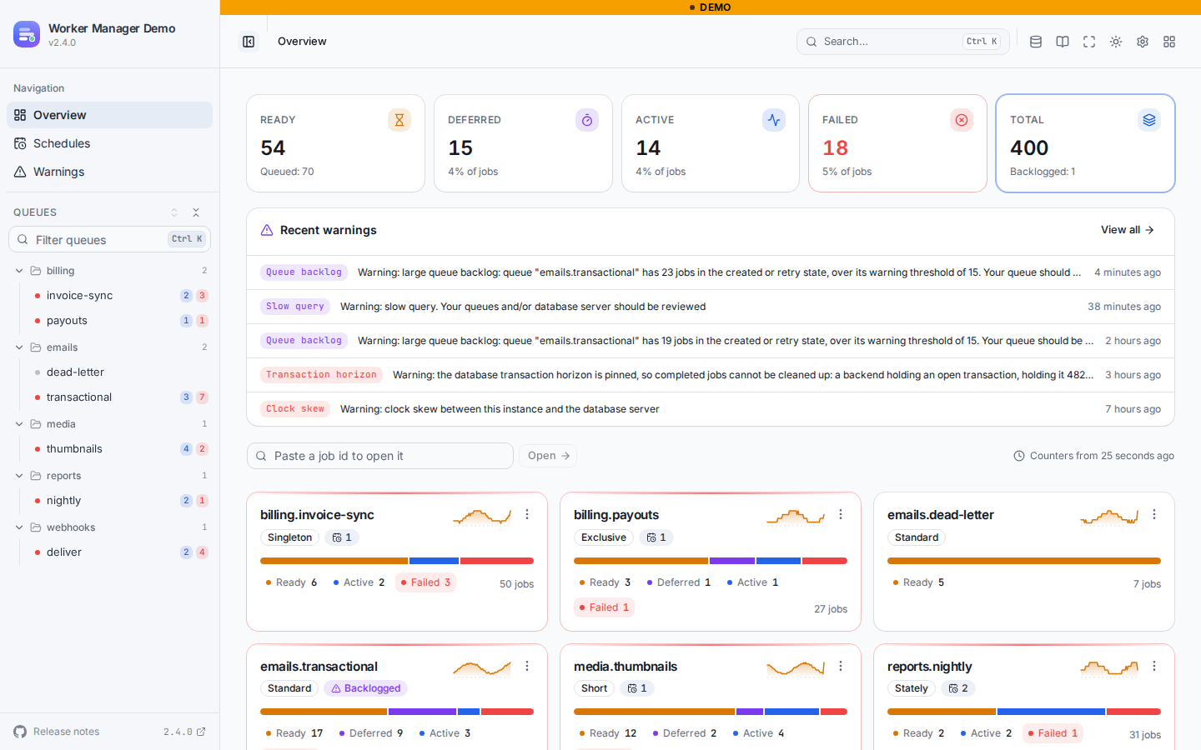
Task: Click the layers icon on the Total card
Action: point(1149,120)
